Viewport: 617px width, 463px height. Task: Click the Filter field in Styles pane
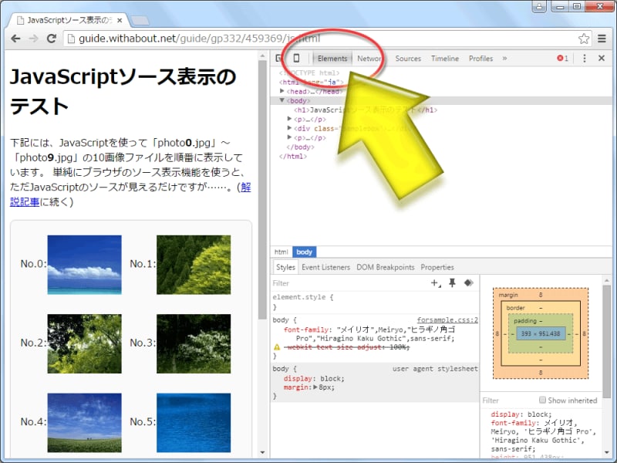[x=347, y=283]
